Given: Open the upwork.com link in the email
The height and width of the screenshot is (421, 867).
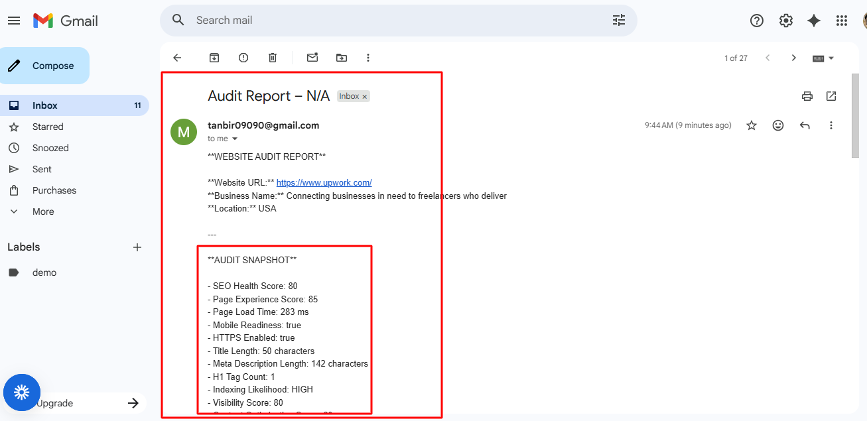Looking at the screenshot, I should [324, 182].
